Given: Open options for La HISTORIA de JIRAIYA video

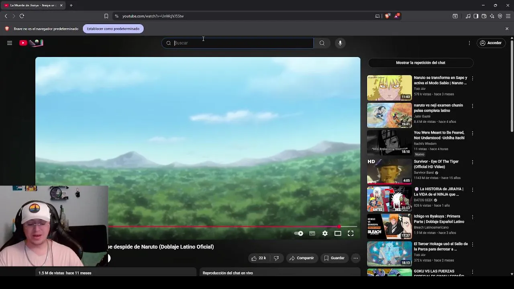Looking at the screenshot, I should tap(472, 189).
